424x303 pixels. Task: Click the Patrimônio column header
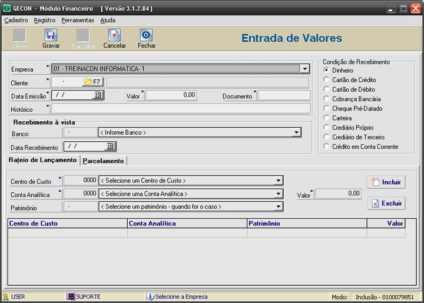[x=307, y=224]
